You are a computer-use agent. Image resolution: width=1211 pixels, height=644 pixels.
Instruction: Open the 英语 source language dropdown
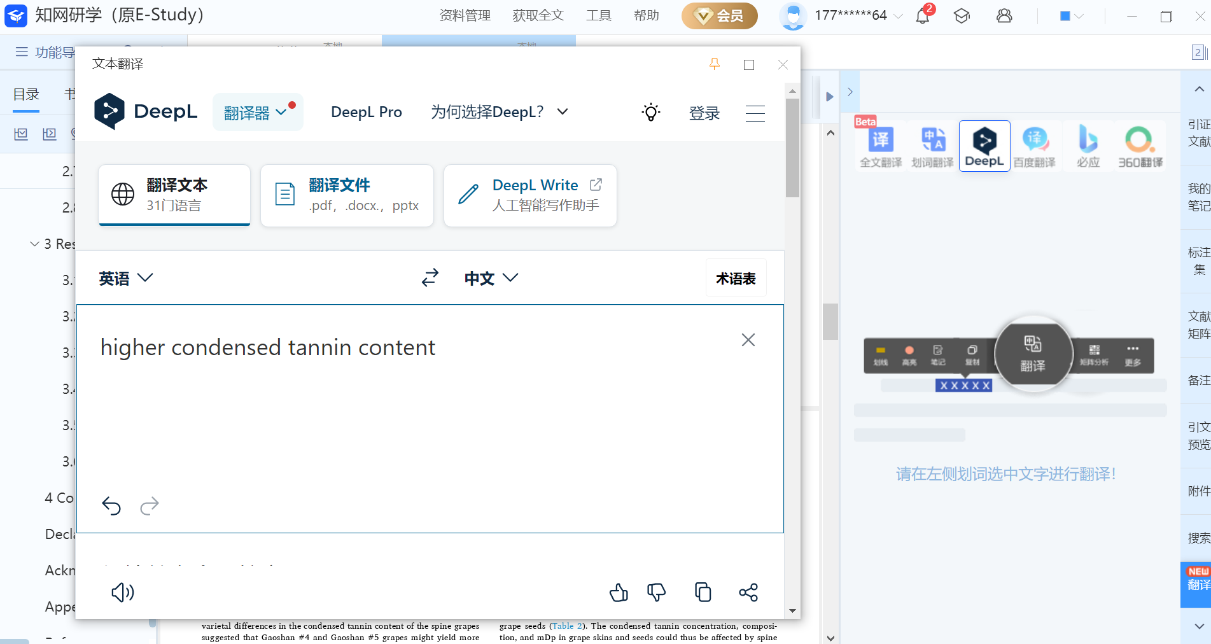(125, 278)
